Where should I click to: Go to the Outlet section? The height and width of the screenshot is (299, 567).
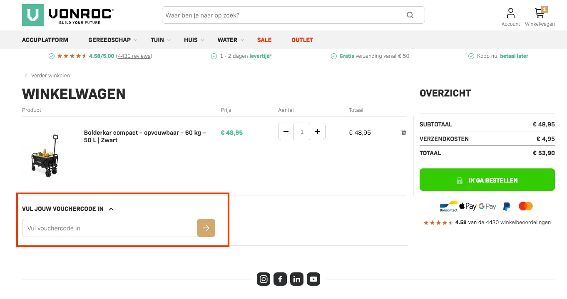(302, 40)
